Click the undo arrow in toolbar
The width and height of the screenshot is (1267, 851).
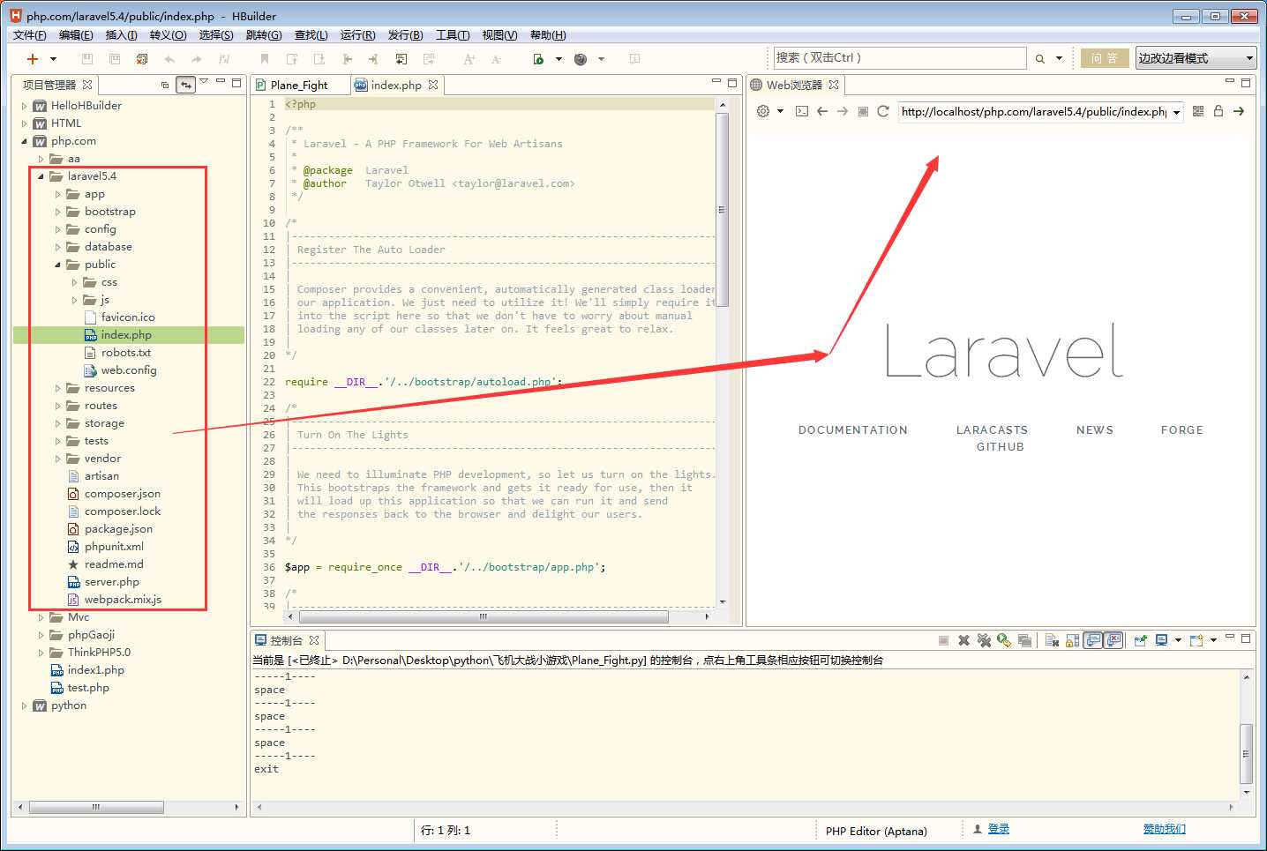pyautogui.click(x=169, y=59)
